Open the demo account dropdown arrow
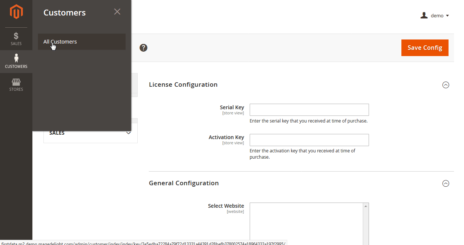 447,16
